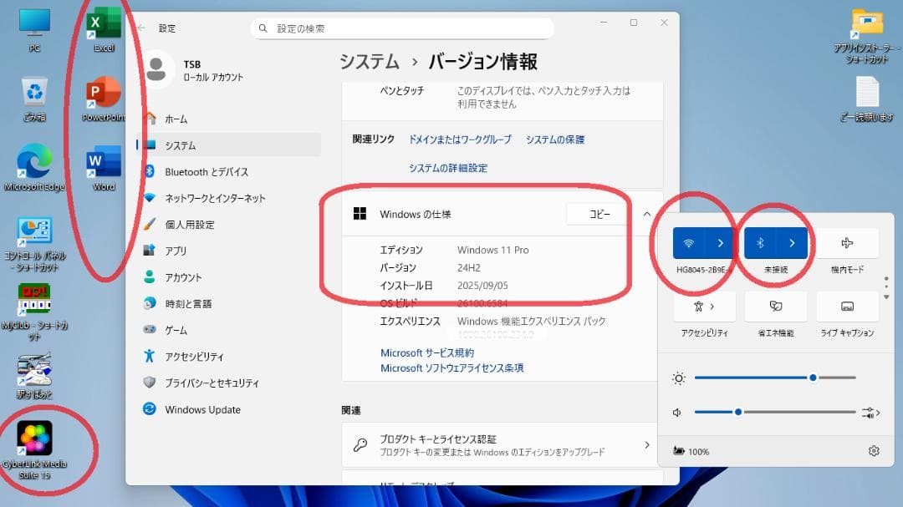Viewport: 903px width, 507px height.
Task: Toggle Wi-Fi connection HG8045-2B9E
Action: [x=688, y=243]
